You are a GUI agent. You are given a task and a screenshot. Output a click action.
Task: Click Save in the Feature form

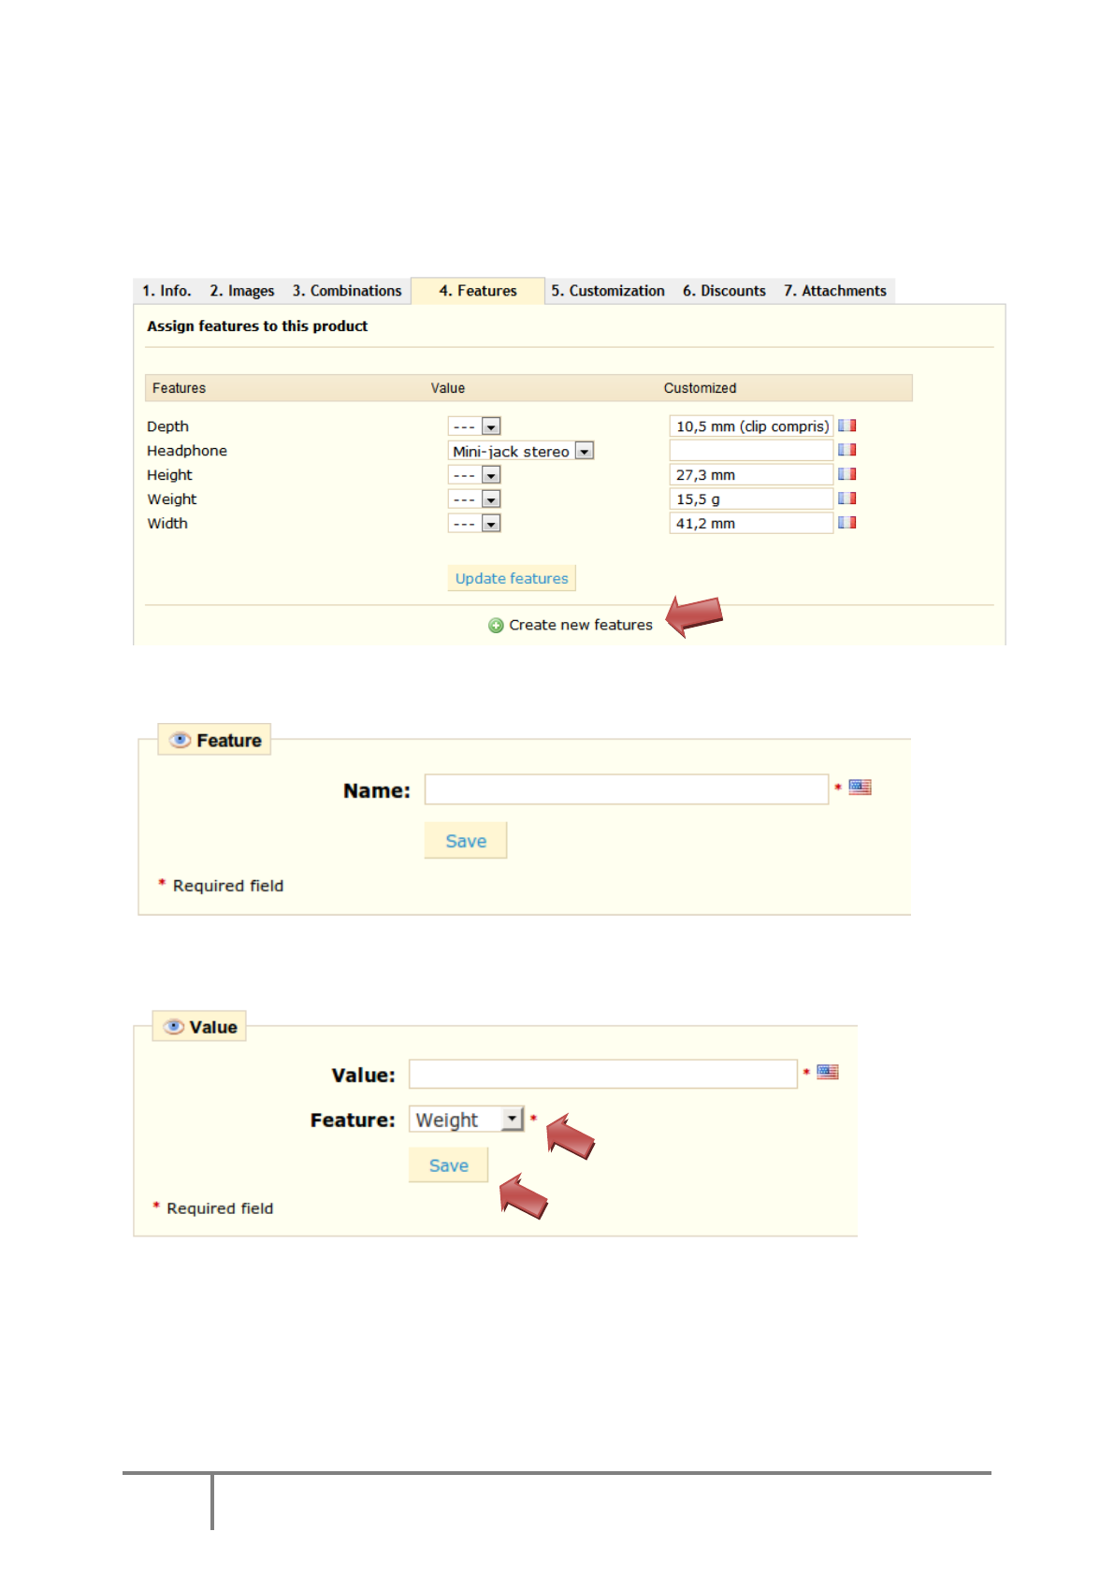(466, 841)
